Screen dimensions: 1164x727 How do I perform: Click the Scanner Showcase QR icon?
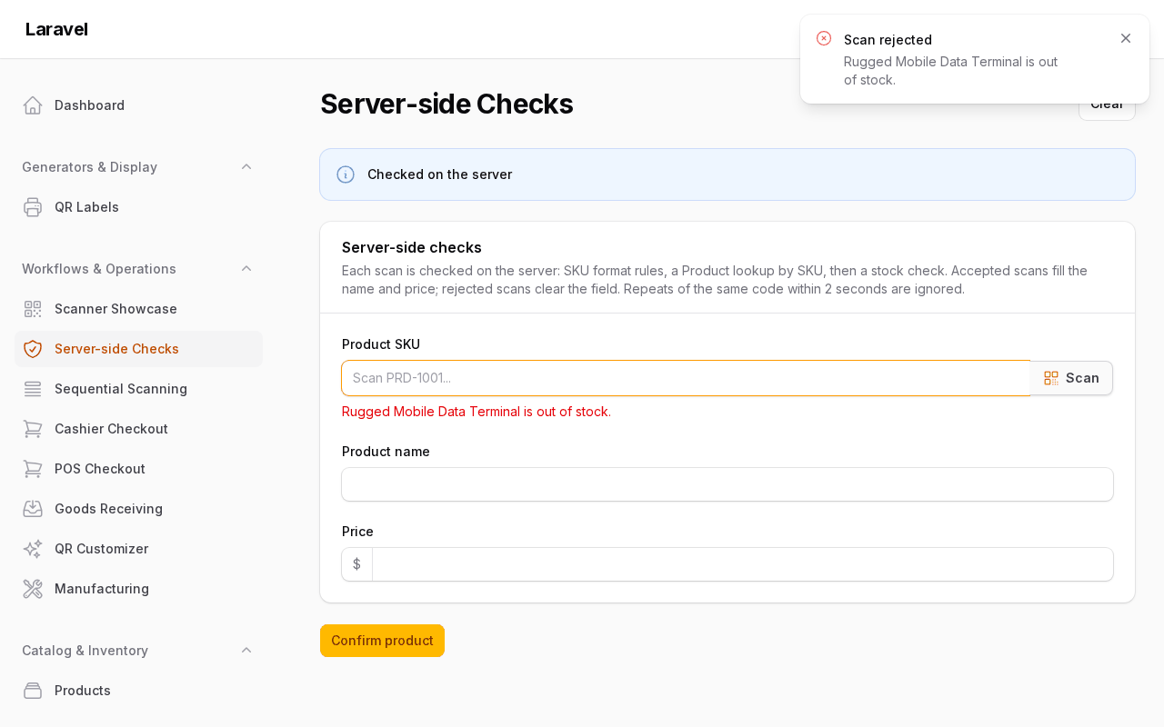33,309
